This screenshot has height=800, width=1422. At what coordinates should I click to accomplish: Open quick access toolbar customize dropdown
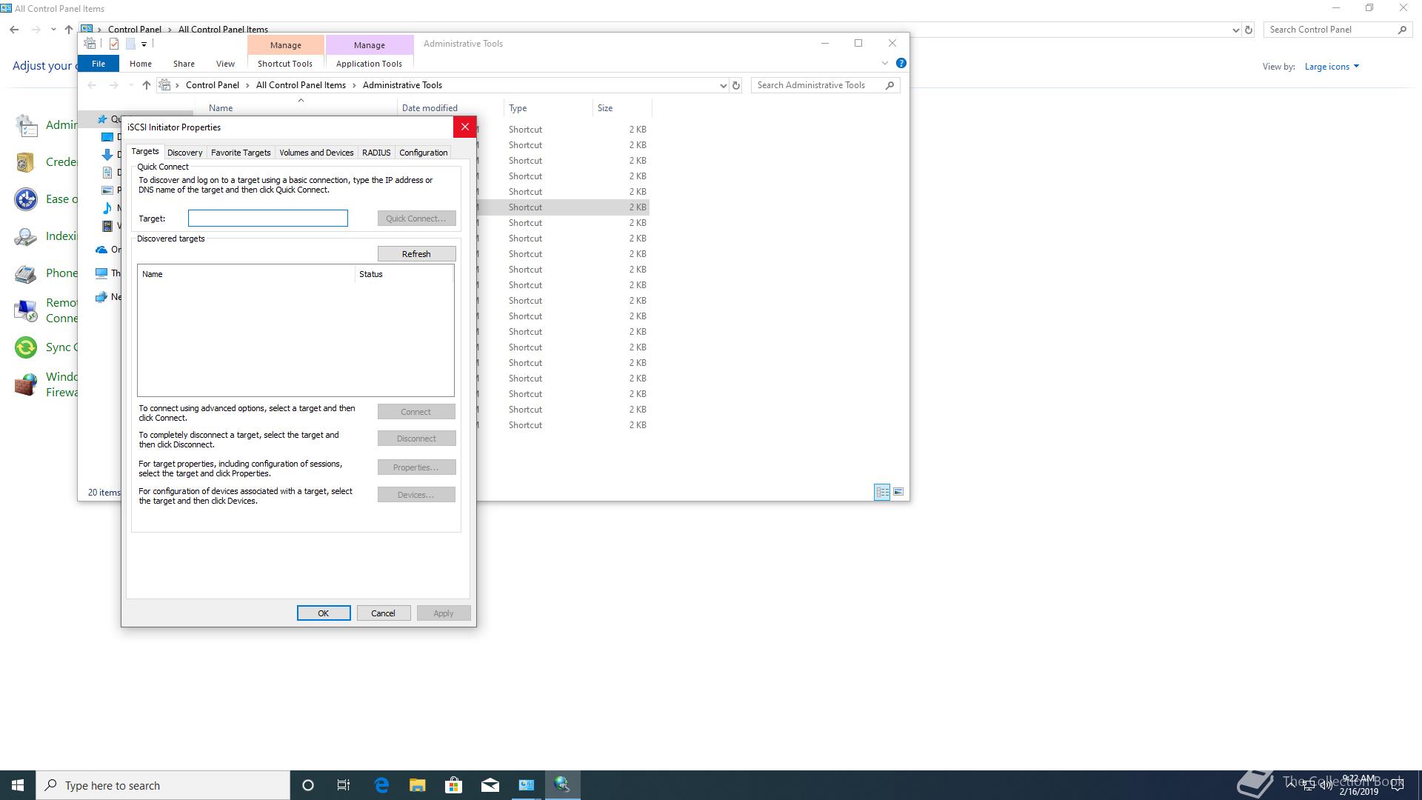coord(144,44)
